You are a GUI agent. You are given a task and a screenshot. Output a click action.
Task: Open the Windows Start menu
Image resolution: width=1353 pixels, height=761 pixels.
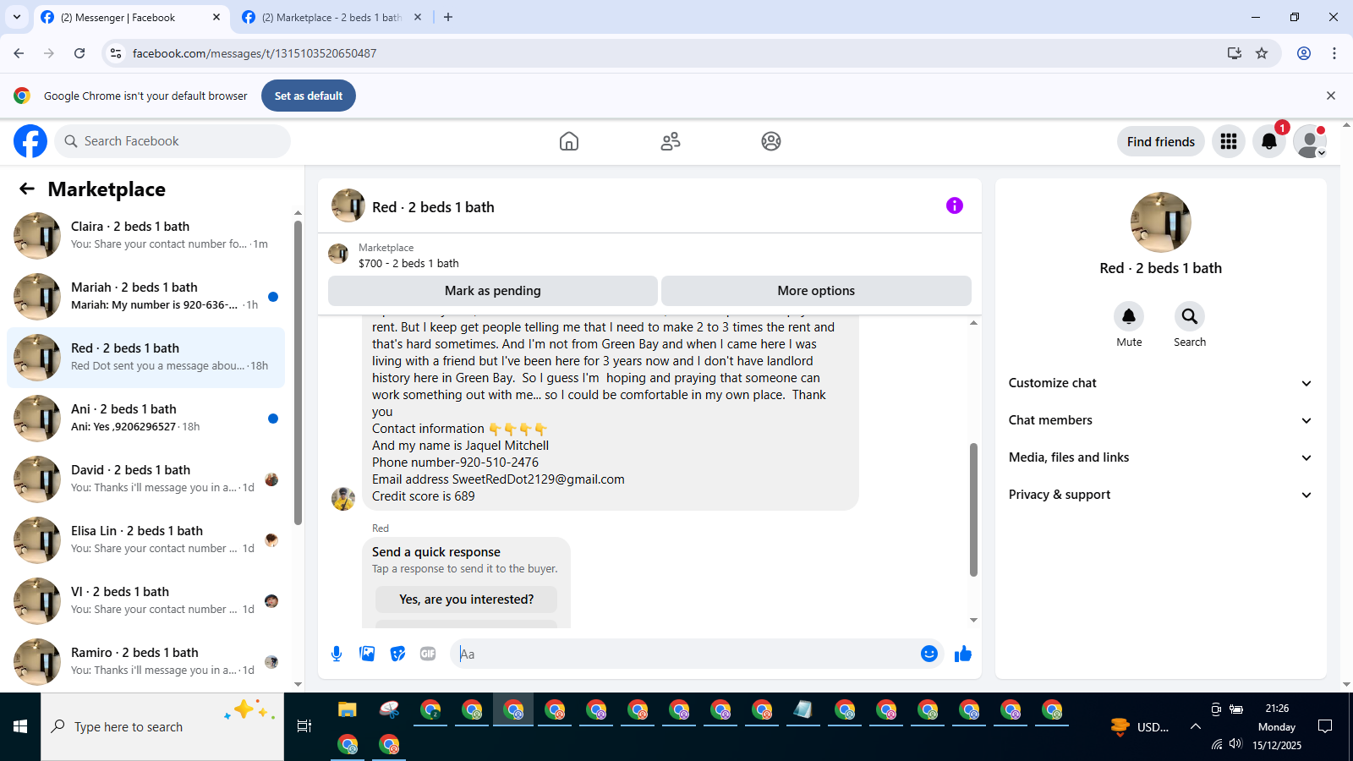coord(20,726)
